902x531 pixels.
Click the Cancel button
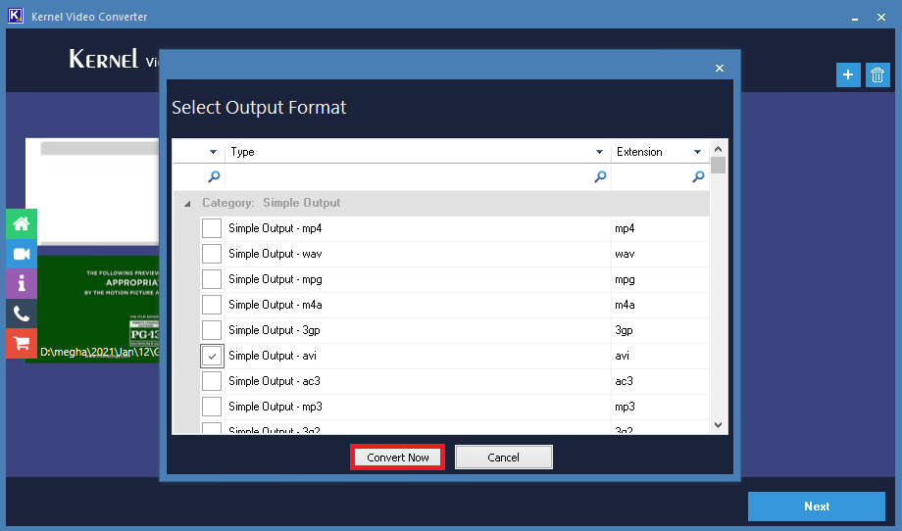pos(503,458)
